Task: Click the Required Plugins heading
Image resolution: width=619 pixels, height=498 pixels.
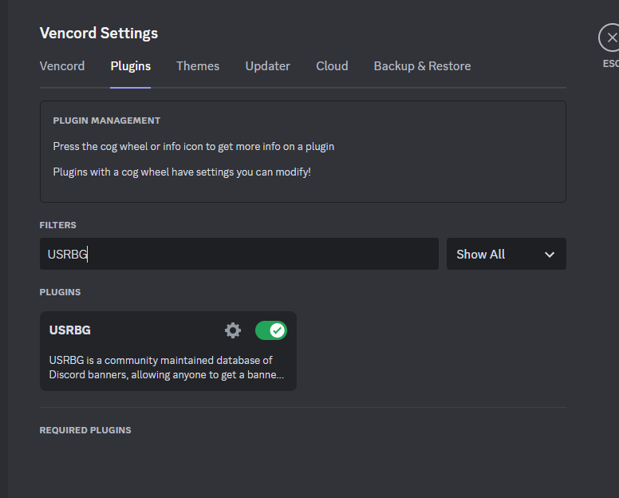Action: coord(85,430)
